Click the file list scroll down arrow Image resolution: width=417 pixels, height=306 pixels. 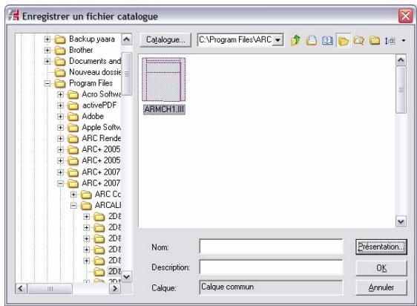[401, 221]
